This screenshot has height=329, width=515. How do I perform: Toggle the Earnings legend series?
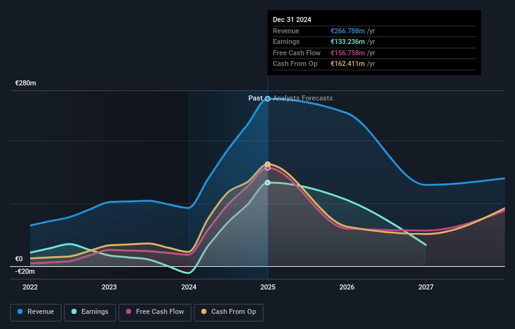point(90,312)
